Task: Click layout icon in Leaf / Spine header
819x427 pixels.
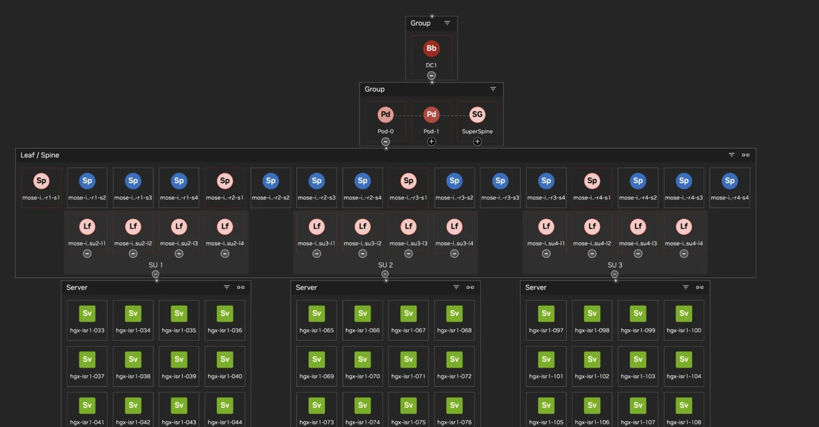Action: pos(746,155)
